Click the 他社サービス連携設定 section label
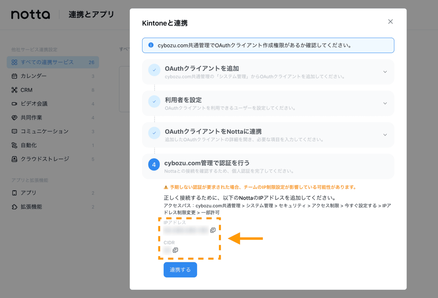 [34, 50]
